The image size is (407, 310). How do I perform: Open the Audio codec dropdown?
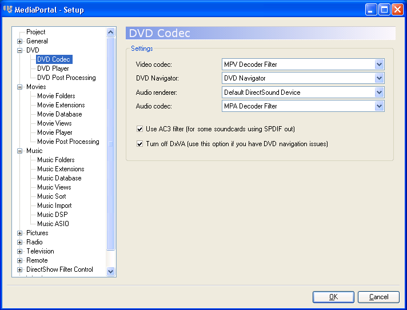[x=379, y=106]
